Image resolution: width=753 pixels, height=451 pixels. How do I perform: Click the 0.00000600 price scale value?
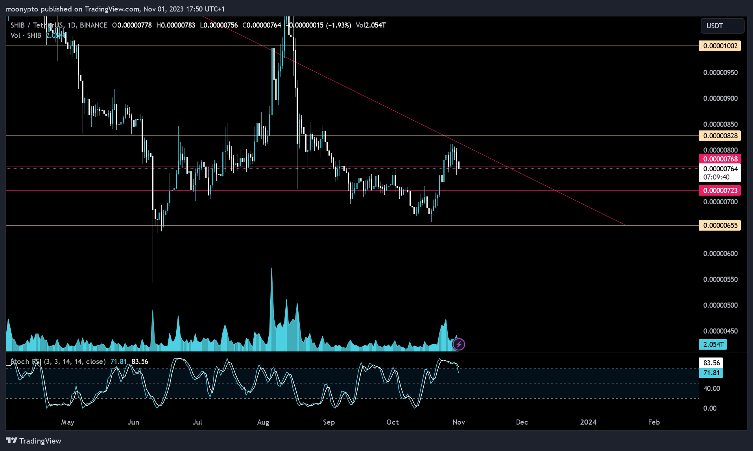[720, 254]
